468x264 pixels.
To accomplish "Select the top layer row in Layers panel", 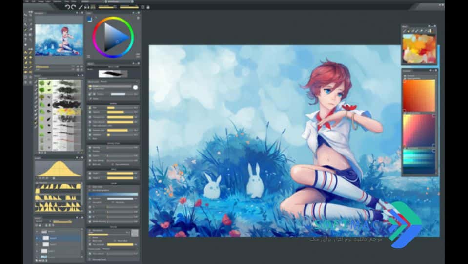I will (59, 232).
